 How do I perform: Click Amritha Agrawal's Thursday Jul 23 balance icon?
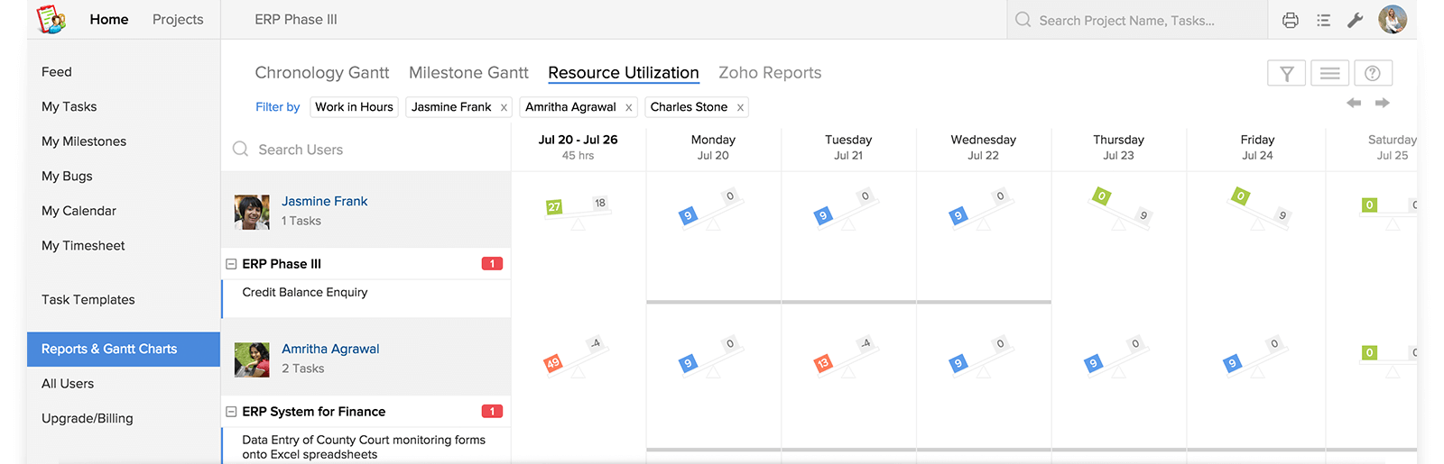pos(1116,358)
